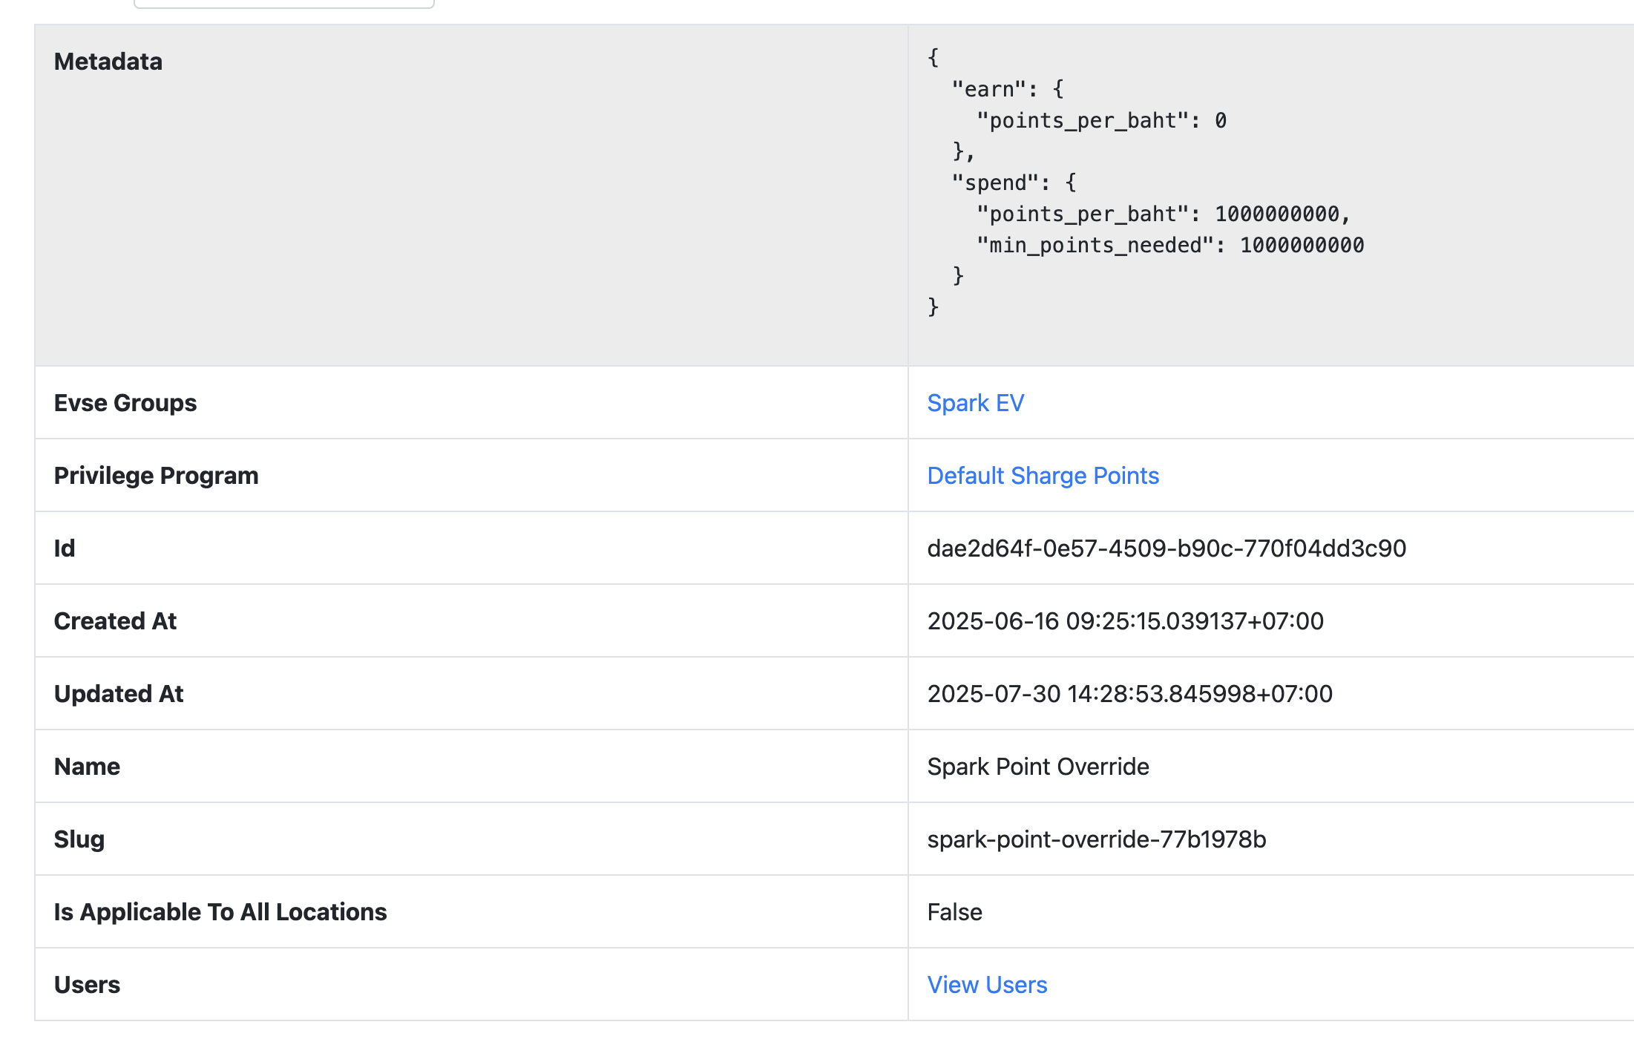Image resolution: width=1634 pixels, height=1042 pixels.
Task: Open the Default Sharge Points link
Action: pos(1043,476)
